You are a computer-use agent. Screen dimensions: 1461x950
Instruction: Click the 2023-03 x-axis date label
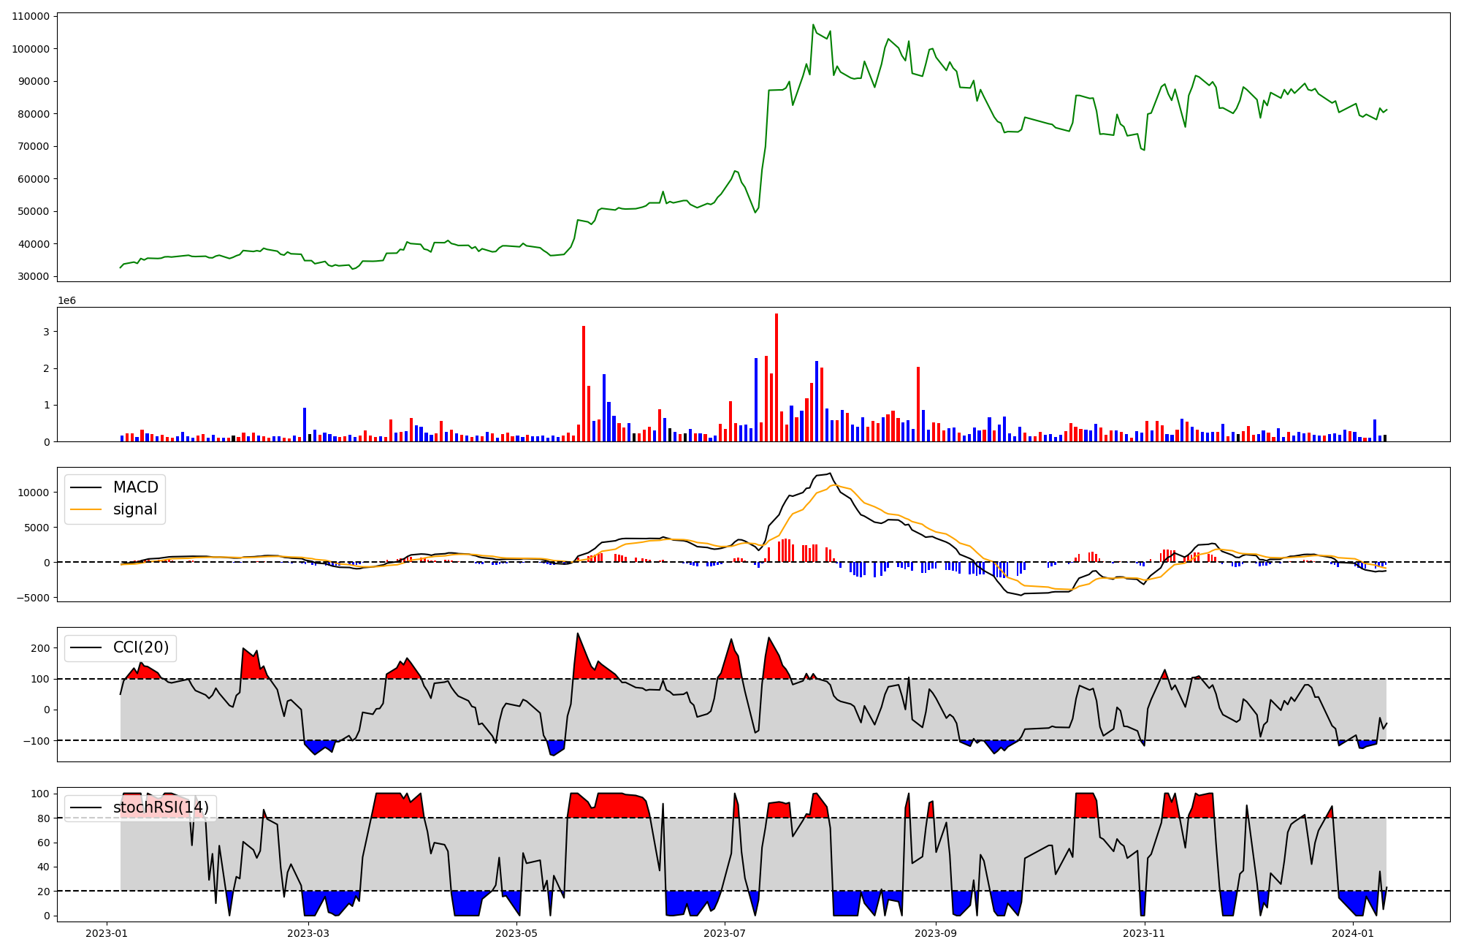click(308, 933)
